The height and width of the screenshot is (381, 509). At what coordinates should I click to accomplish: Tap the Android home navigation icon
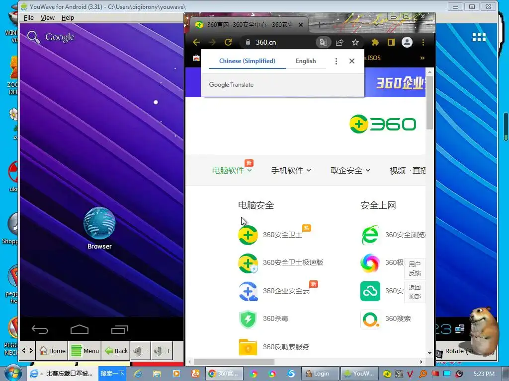tap(80, 329)
